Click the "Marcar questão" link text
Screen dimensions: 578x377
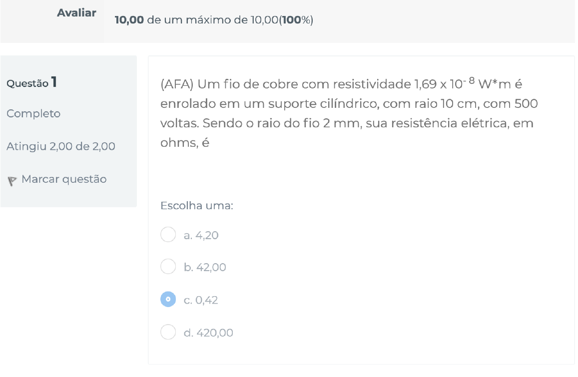click(64, 179)
